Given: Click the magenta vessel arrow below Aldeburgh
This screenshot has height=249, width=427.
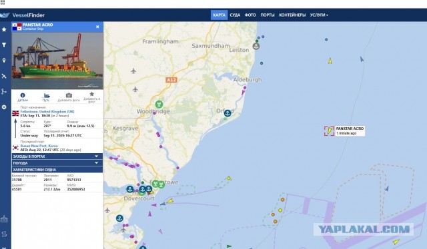Looking at the screenshot, I should (x=243, y=93).
